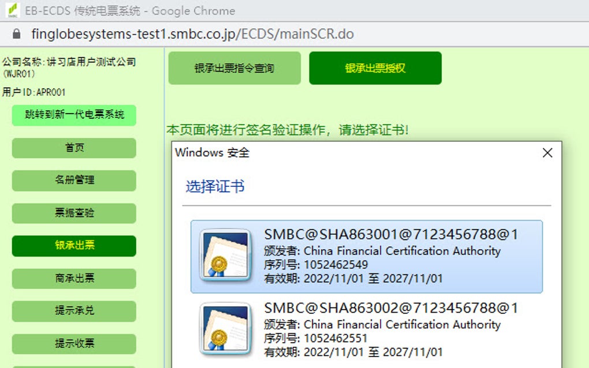589x368 pixels.
Task: Open the highlighted 银承出票授权 tab
Action: pyautogui.click(x=375, y=68)
